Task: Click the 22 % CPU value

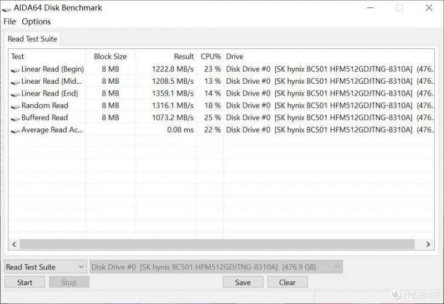Action: pyautogui.click(x=213, y=130)
